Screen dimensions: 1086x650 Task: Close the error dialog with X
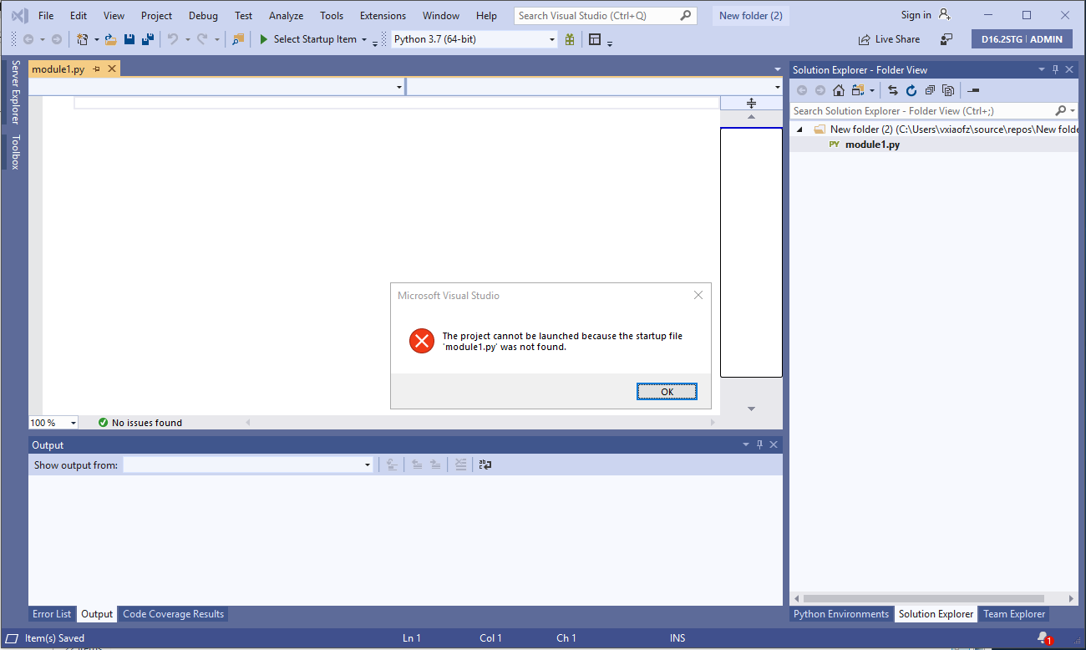(698, 295)
